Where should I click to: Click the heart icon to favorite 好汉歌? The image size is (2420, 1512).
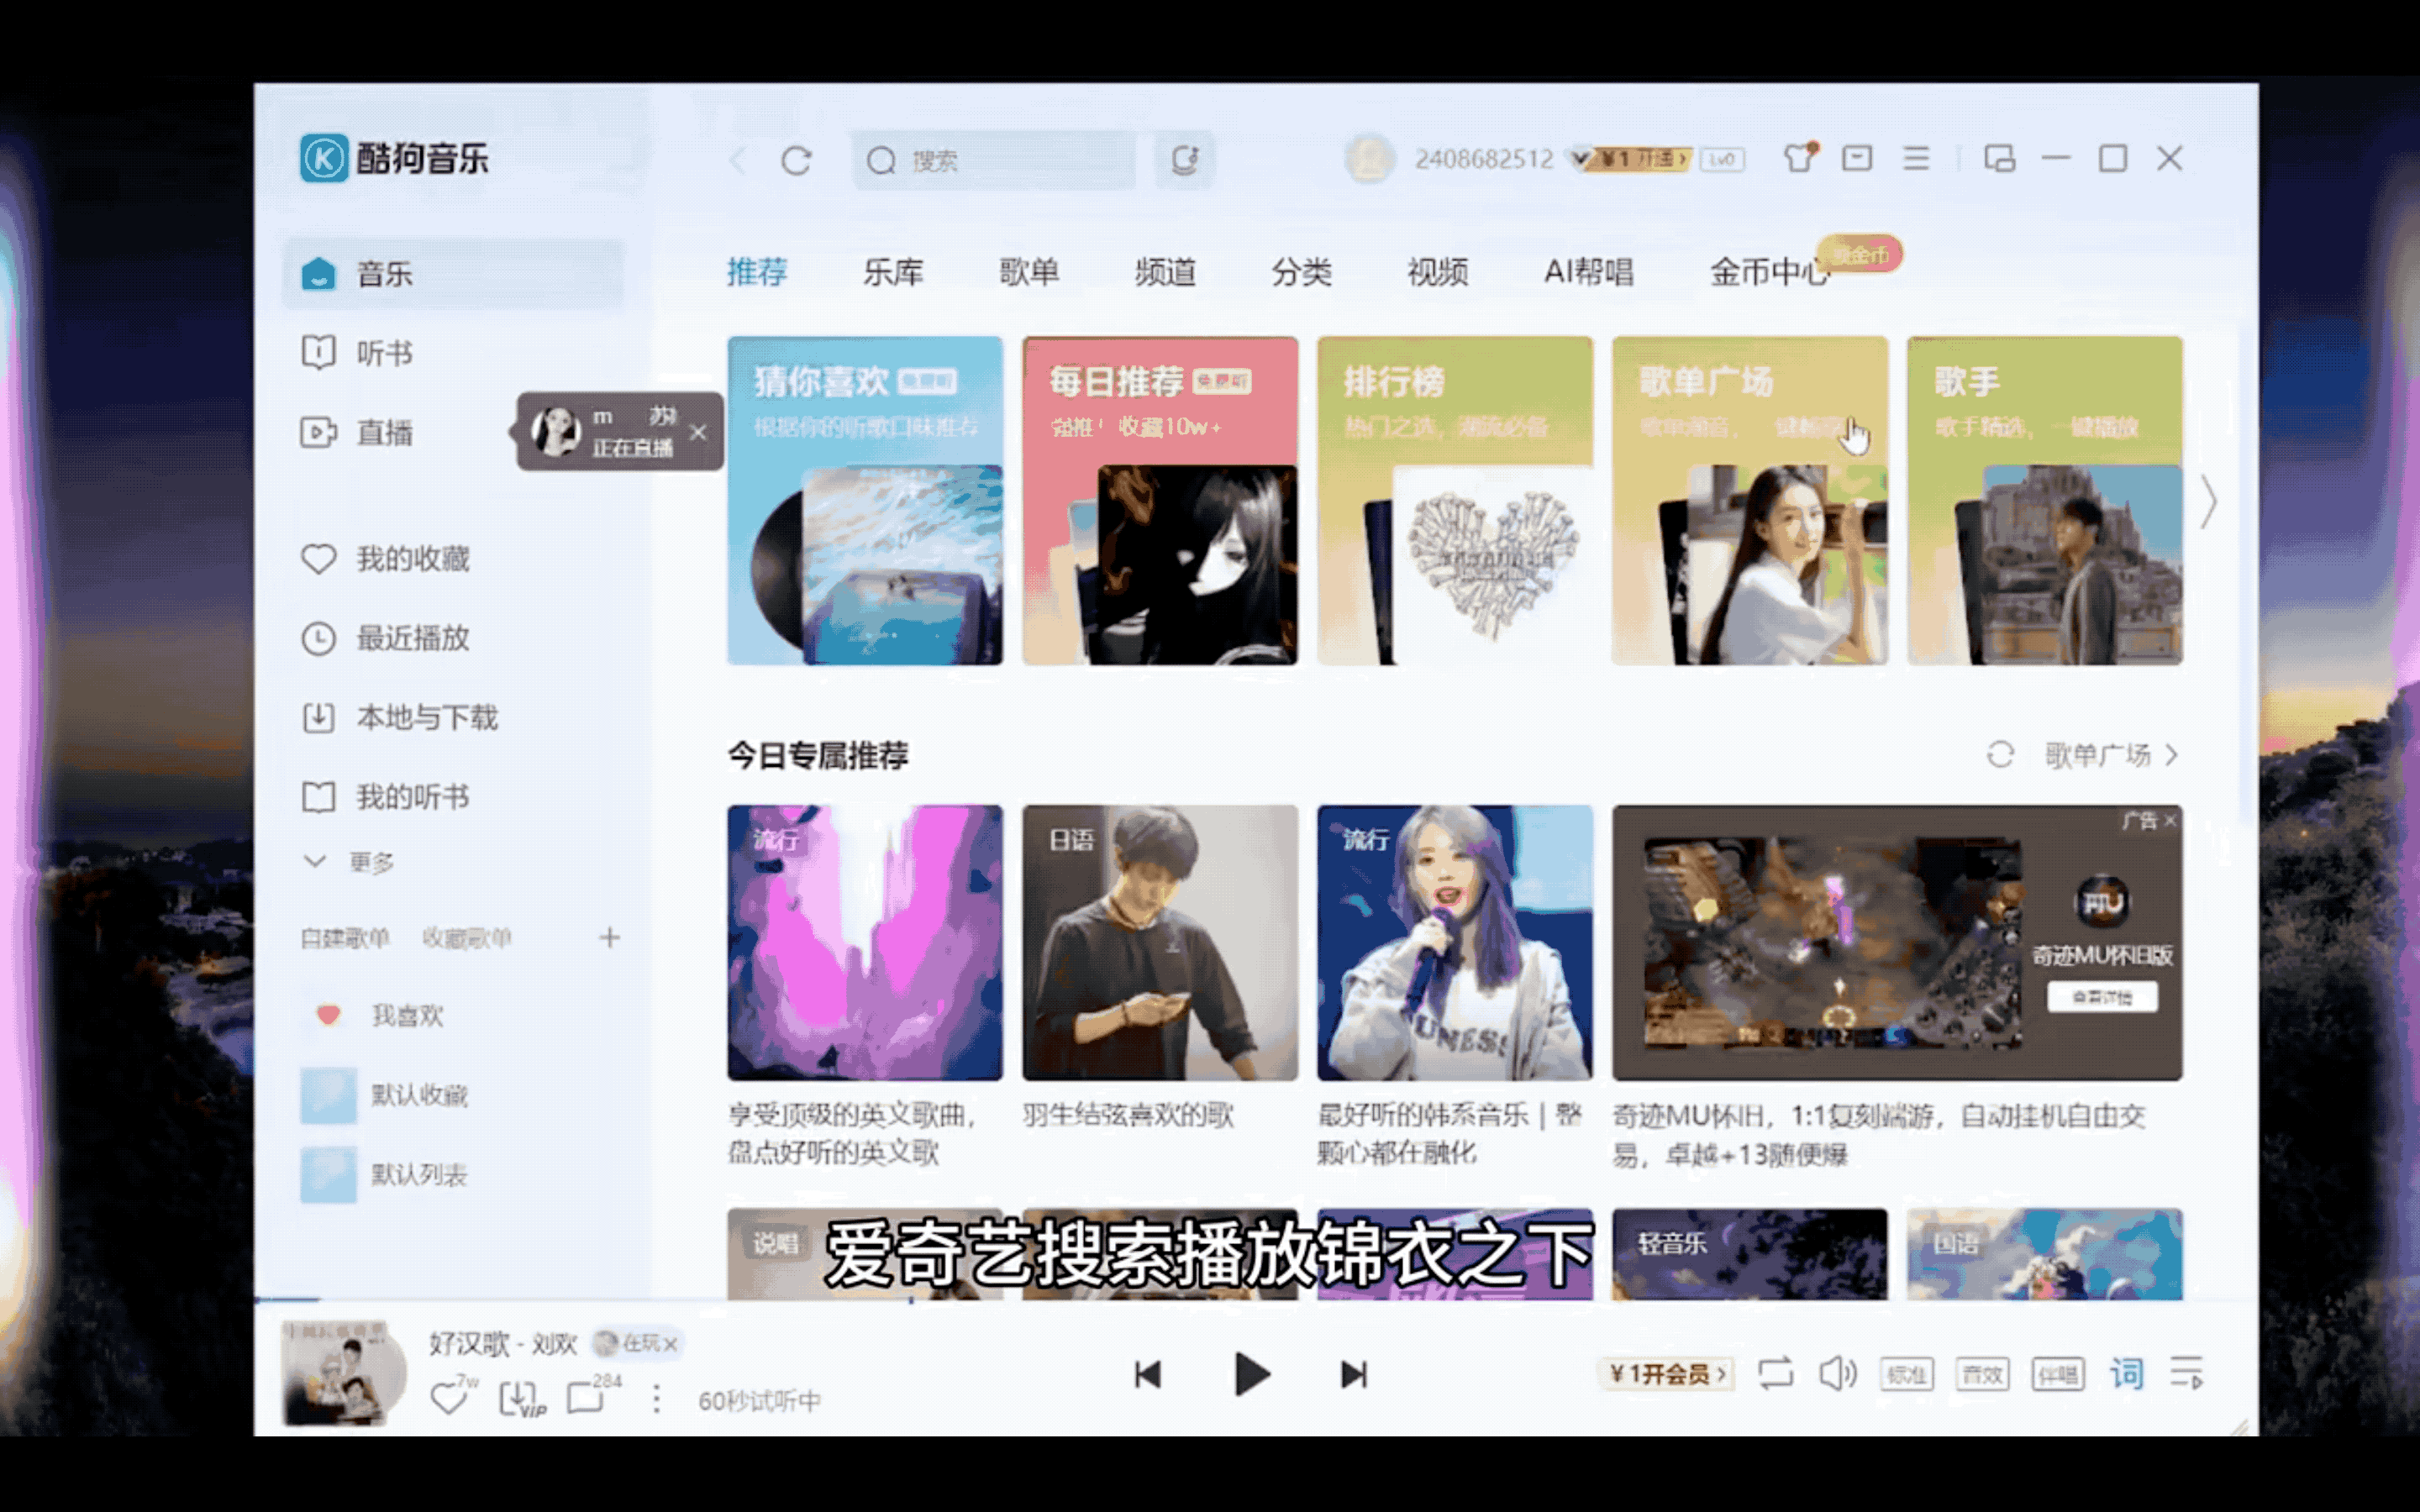click(x=448, y=1397)
